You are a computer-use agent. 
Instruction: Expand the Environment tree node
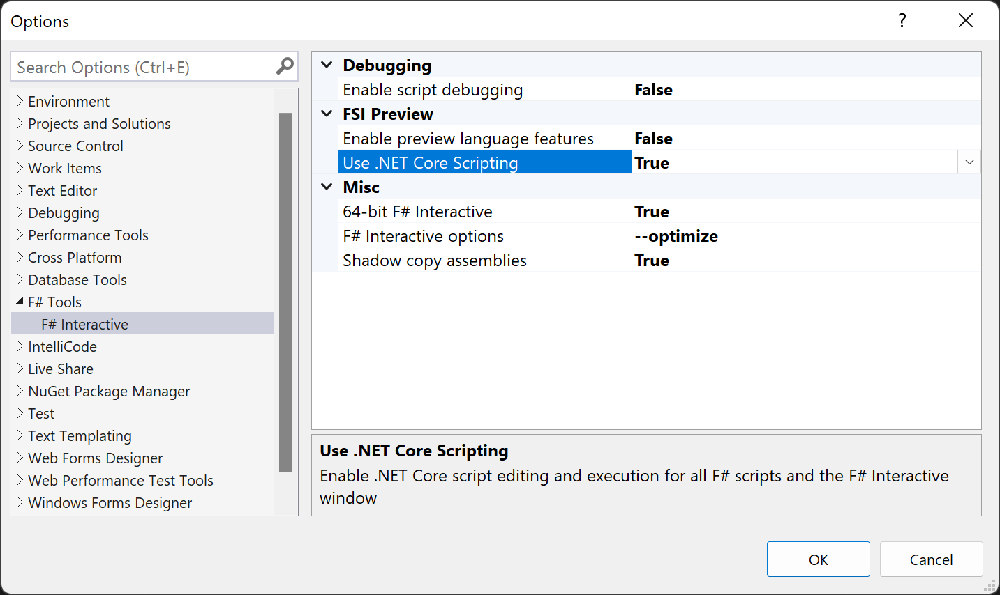[18, 101]
